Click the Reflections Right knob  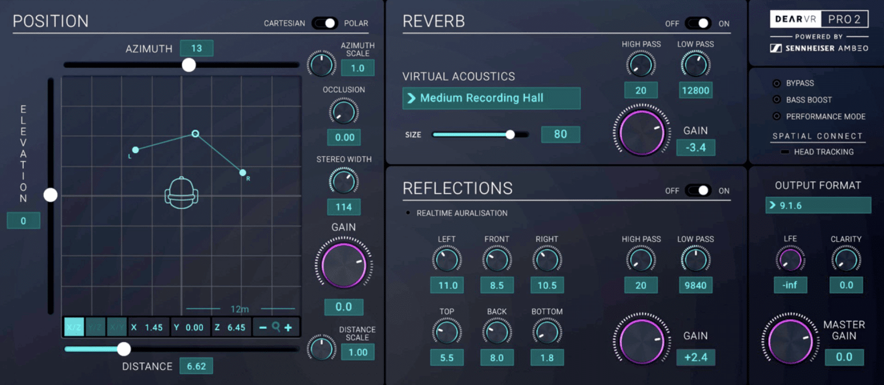(547, 260)
